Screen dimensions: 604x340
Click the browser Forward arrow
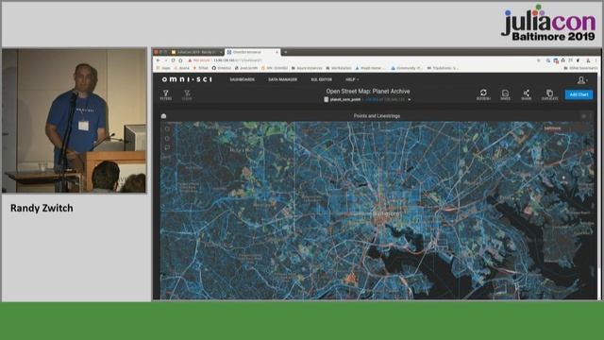(x=166, y=60)
